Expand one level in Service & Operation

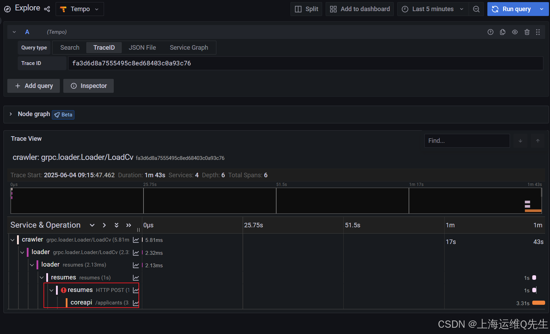click(104, 225)
